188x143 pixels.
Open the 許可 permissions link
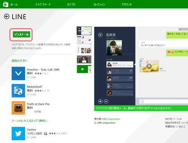[20, 48]
